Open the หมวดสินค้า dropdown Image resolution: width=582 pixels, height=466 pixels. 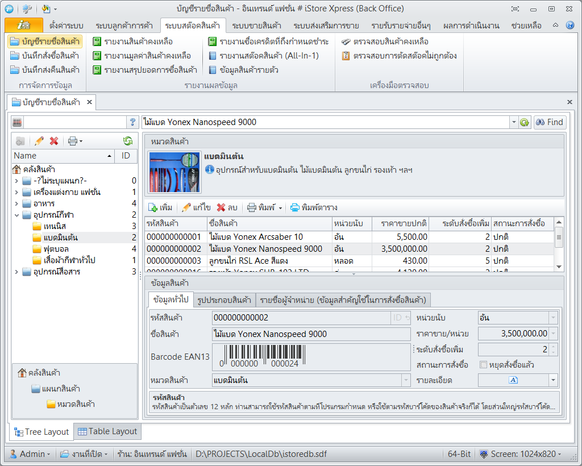point(406,380)
